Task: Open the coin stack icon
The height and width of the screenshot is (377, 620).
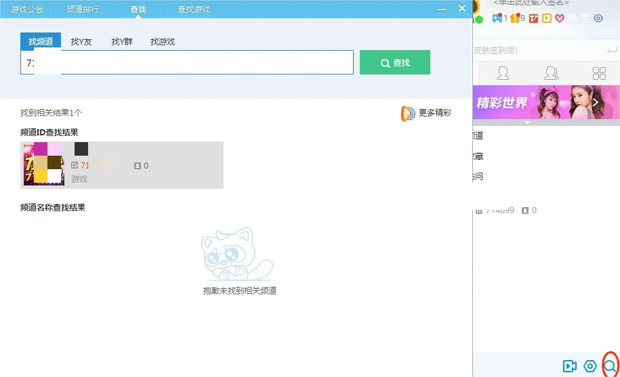Action: point(585,19)
